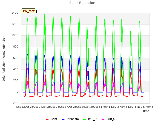
Task: Click the Oct 31 x-axis tick label
Action: (98, 107)
